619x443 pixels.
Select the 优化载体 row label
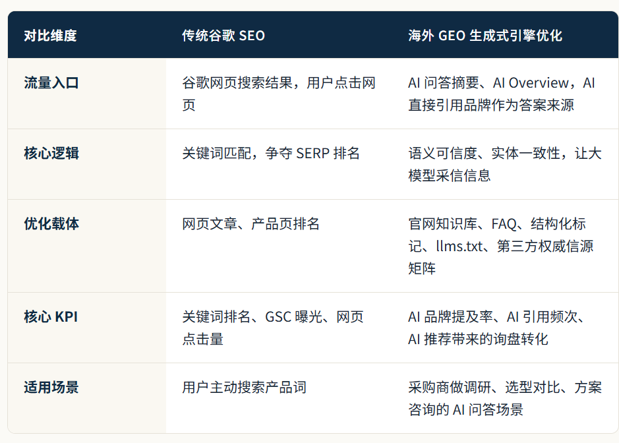pos(51,224)
